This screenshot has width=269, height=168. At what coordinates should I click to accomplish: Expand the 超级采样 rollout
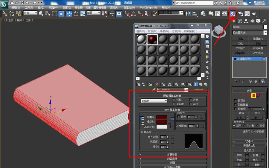(172, 159)
